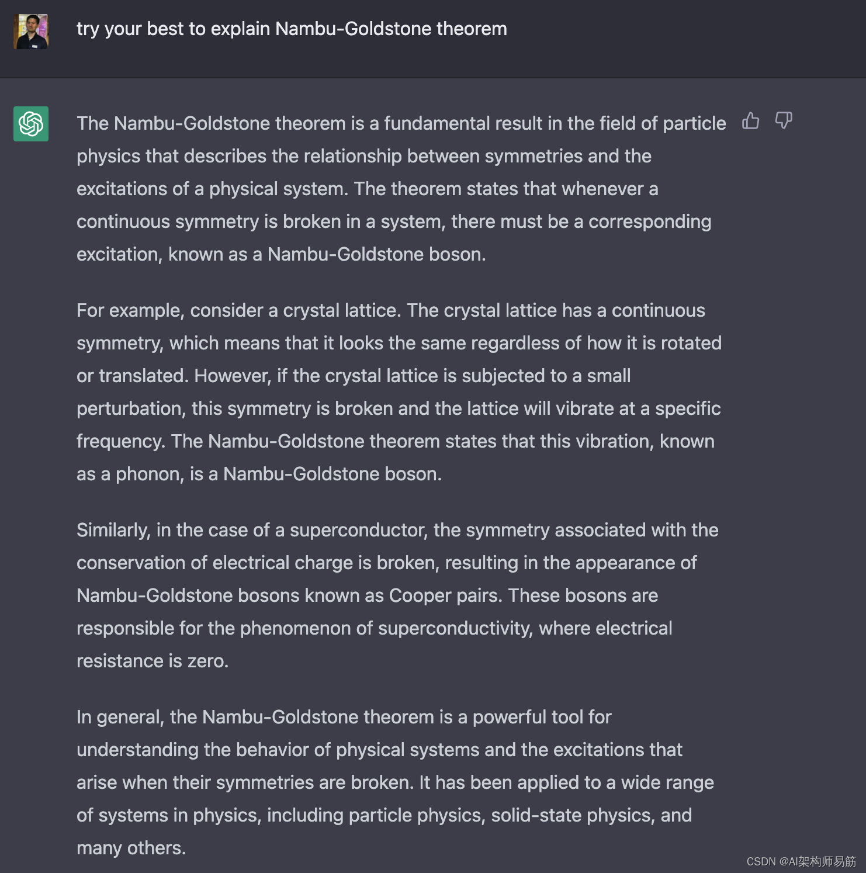Screen dimensions: 866x873
Task: Click the paragraph starting "The Nambu-Goldstone theorem is"
Action: click(x=401, y=189)
